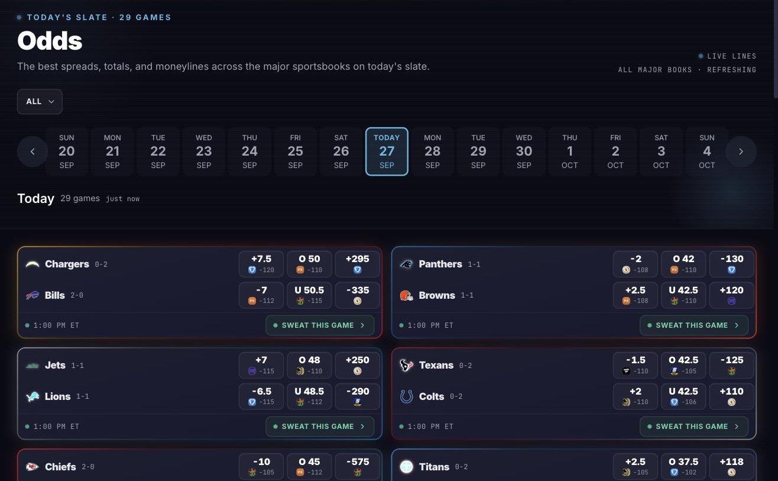
Task: Sweat This Game for Chargers vs Bills
Action: pos(320,325)
